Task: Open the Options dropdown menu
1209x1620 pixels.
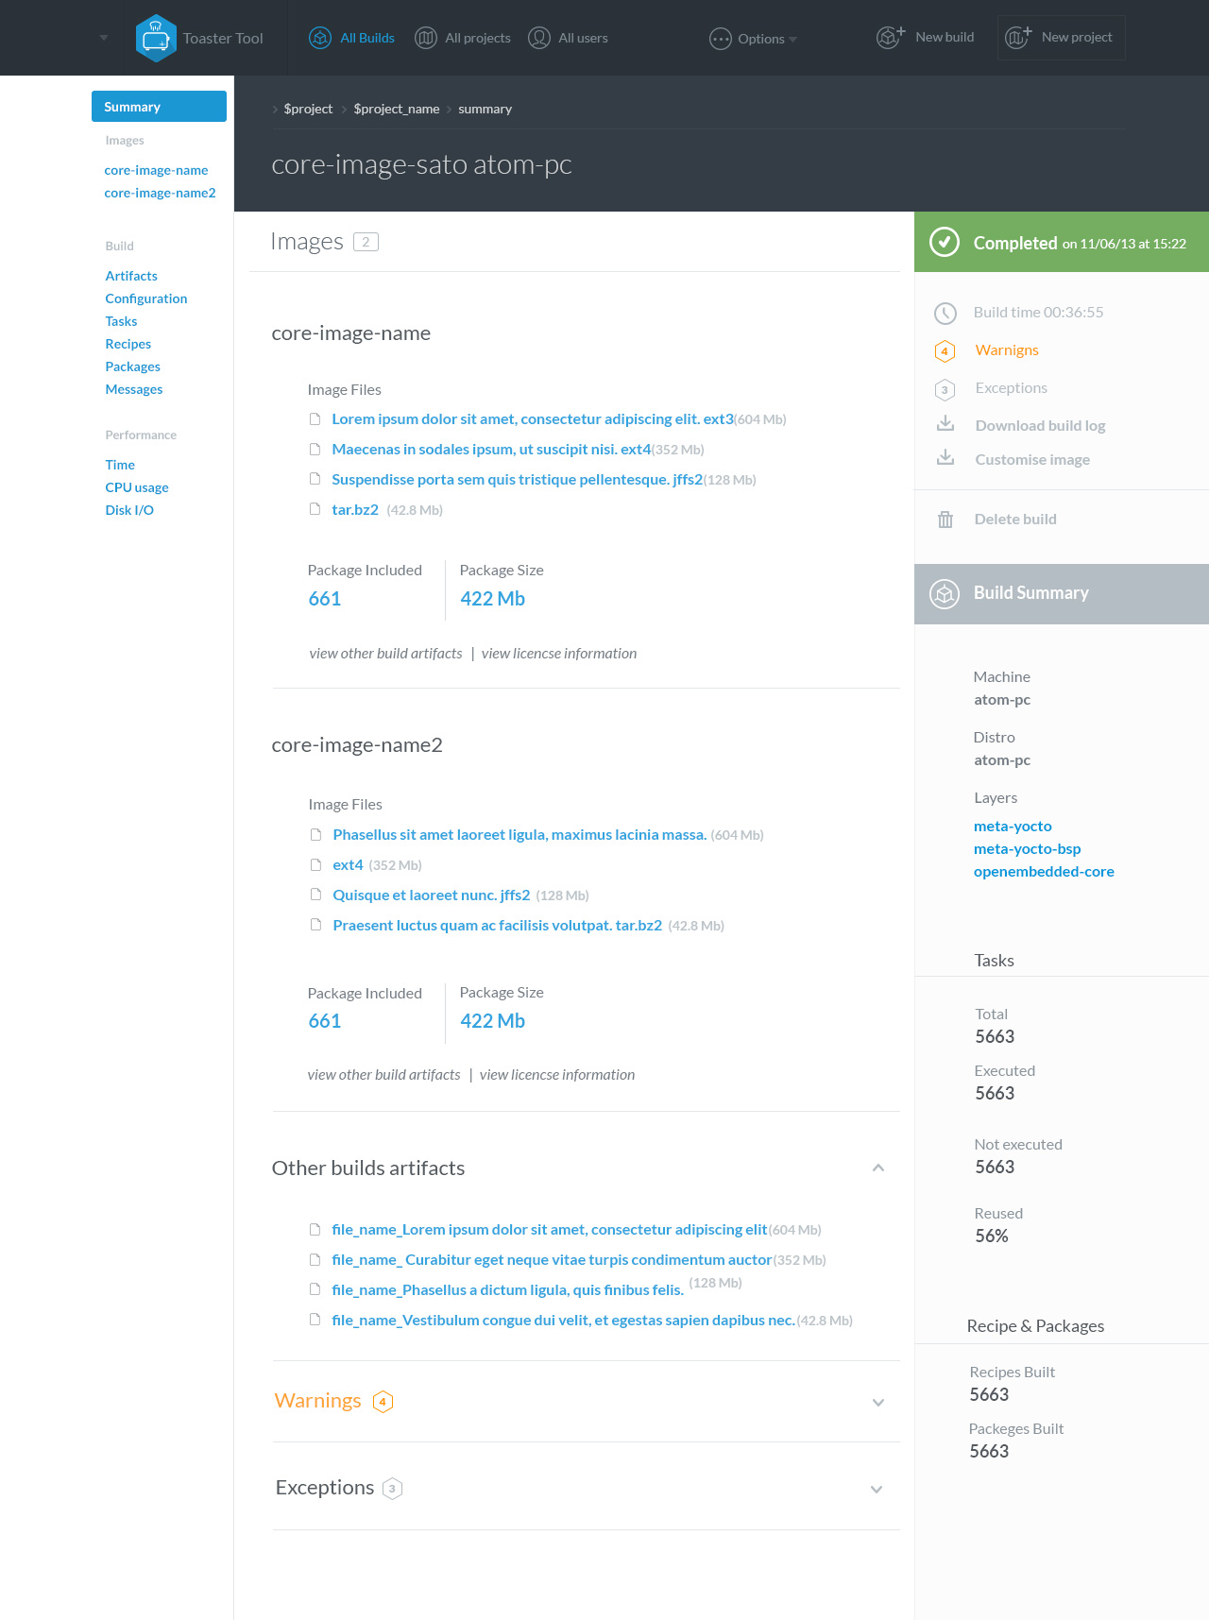Action: pos(754,39)
